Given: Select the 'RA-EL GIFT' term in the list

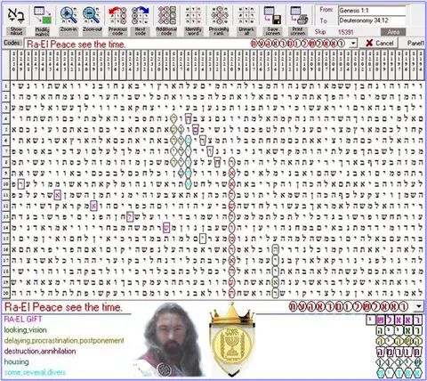Looking at the screenshot, I should coord(23,319).
